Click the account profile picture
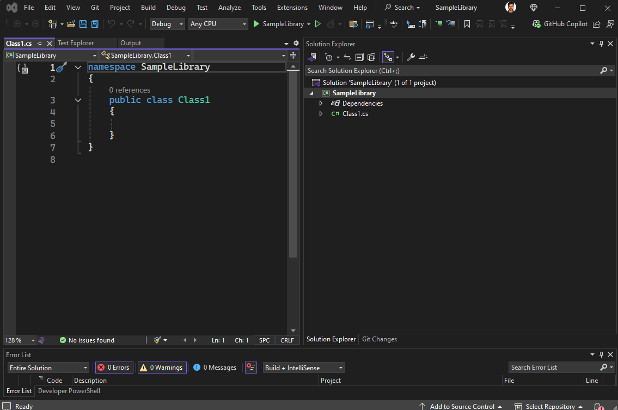The width and height of the screenshot is (618, 410). (x=511, y=7)
